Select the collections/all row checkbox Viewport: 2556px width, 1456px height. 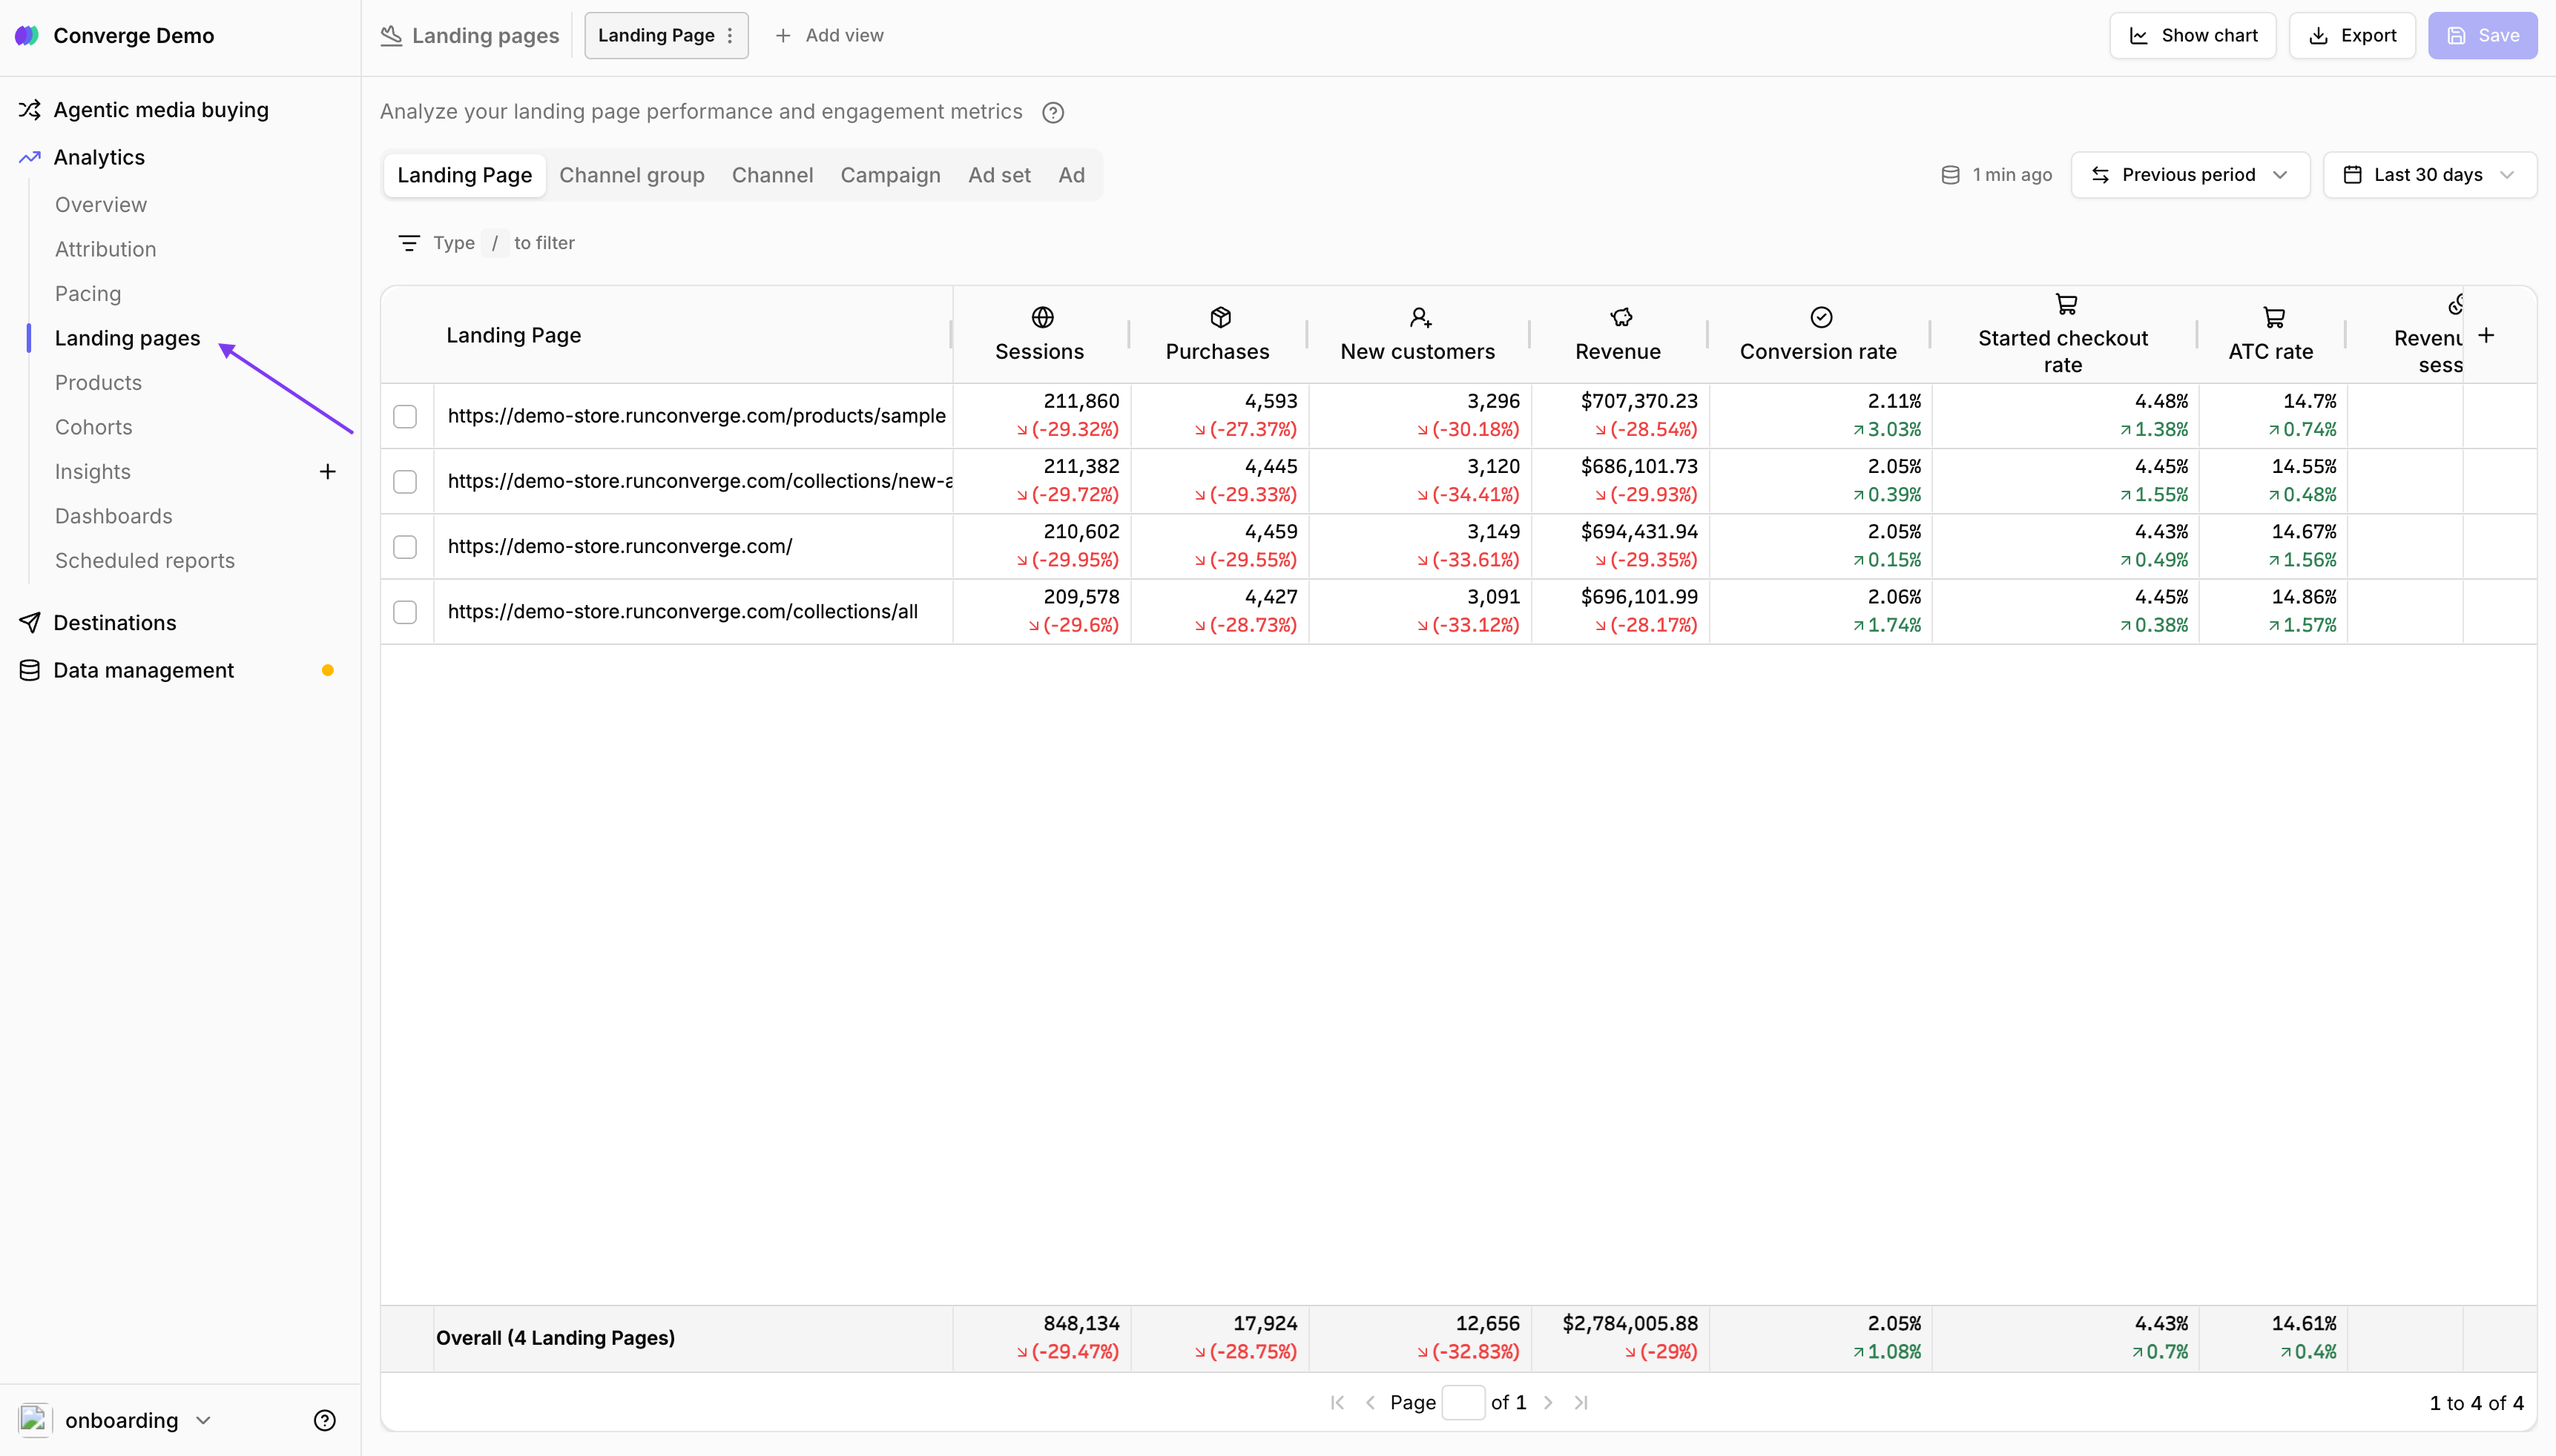click(x=405, y=611)
